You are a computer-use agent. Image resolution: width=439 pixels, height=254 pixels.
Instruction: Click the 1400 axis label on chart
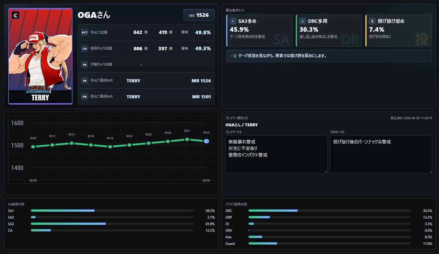coord(17,168)
